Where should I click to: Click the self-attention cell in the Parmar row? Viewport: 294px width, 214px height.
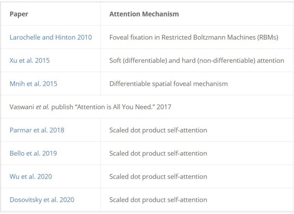click(x=158, y=130)
